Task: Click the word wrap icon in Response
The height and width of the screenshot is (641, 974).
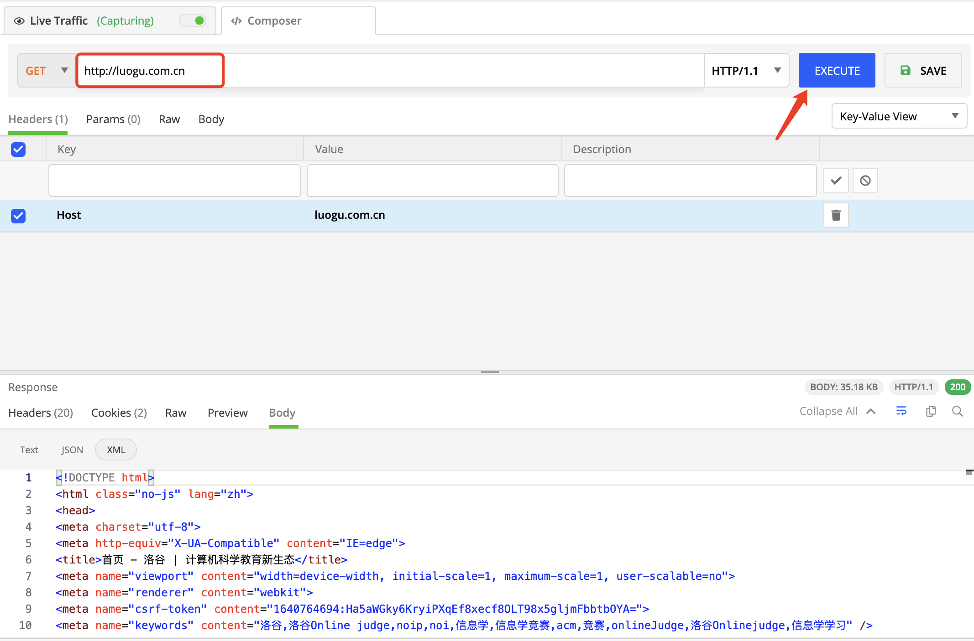Action: coord(901,411)
